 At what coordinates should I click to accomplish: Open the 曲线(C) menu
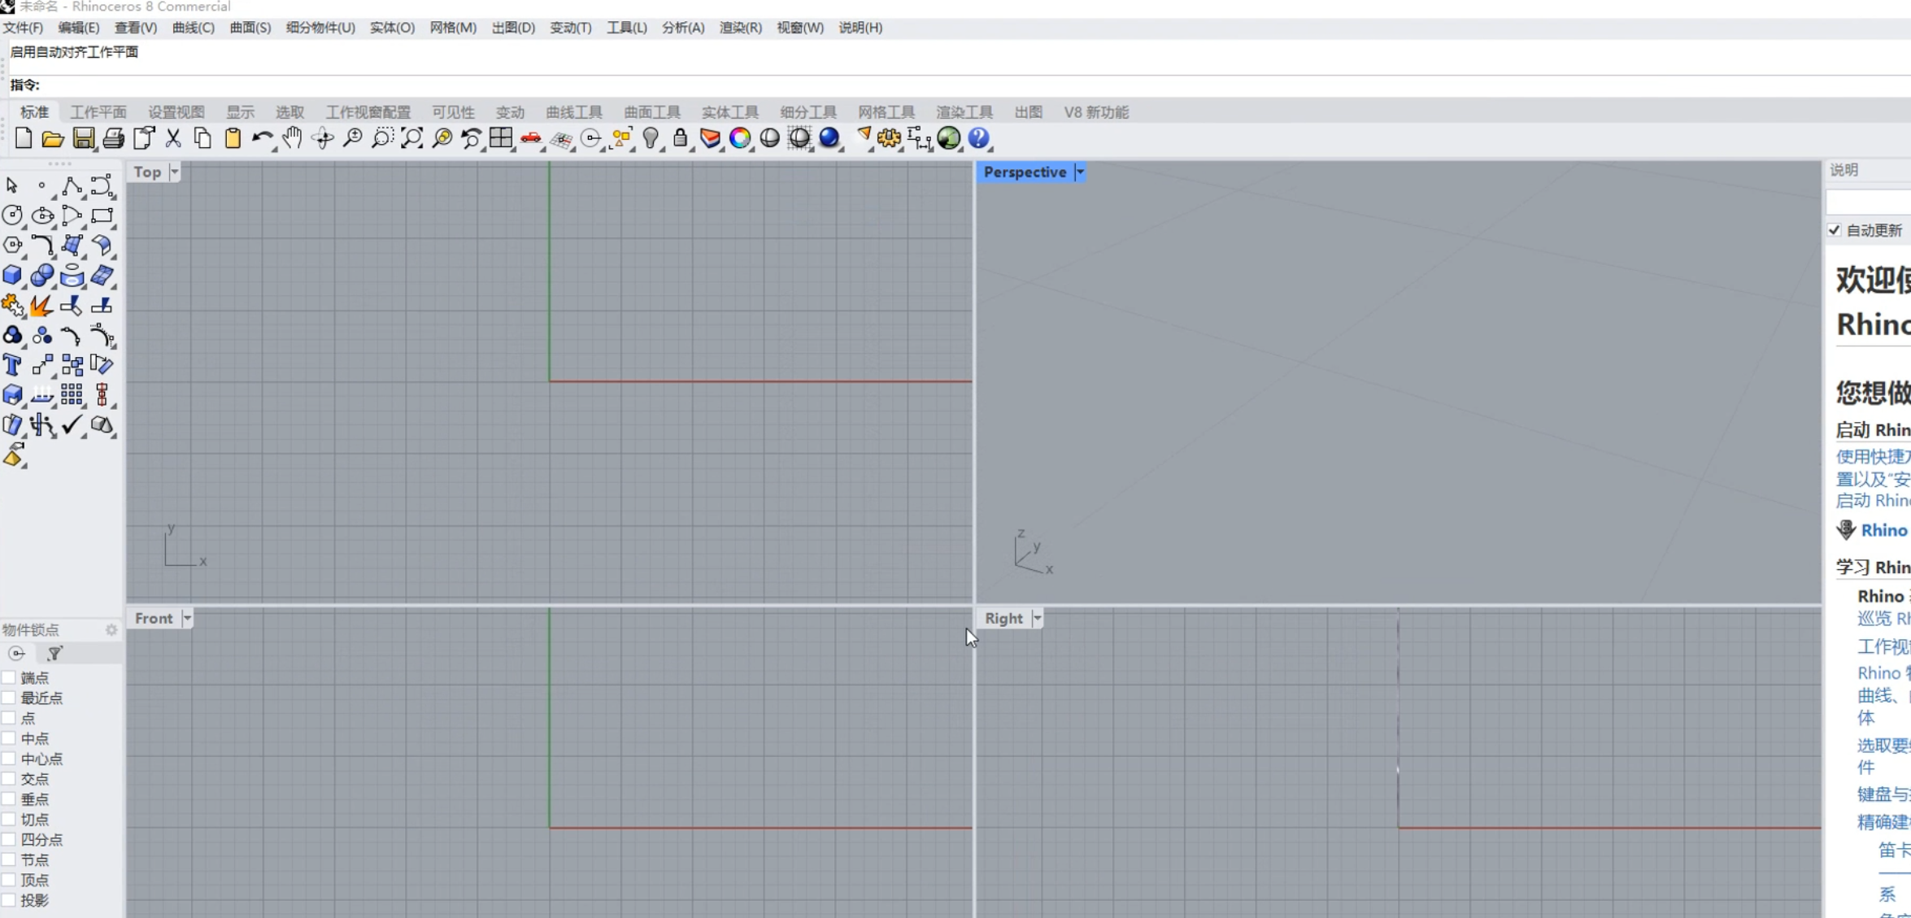click(193, 28)
